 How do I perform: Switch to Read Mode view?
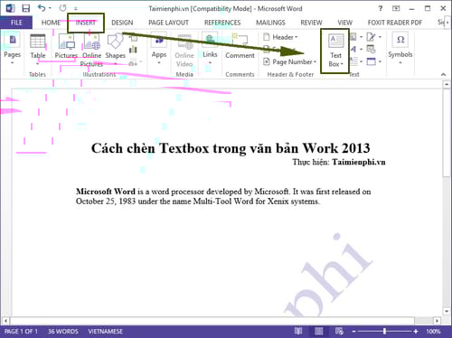pyautogui.click(x=298, y=332)
